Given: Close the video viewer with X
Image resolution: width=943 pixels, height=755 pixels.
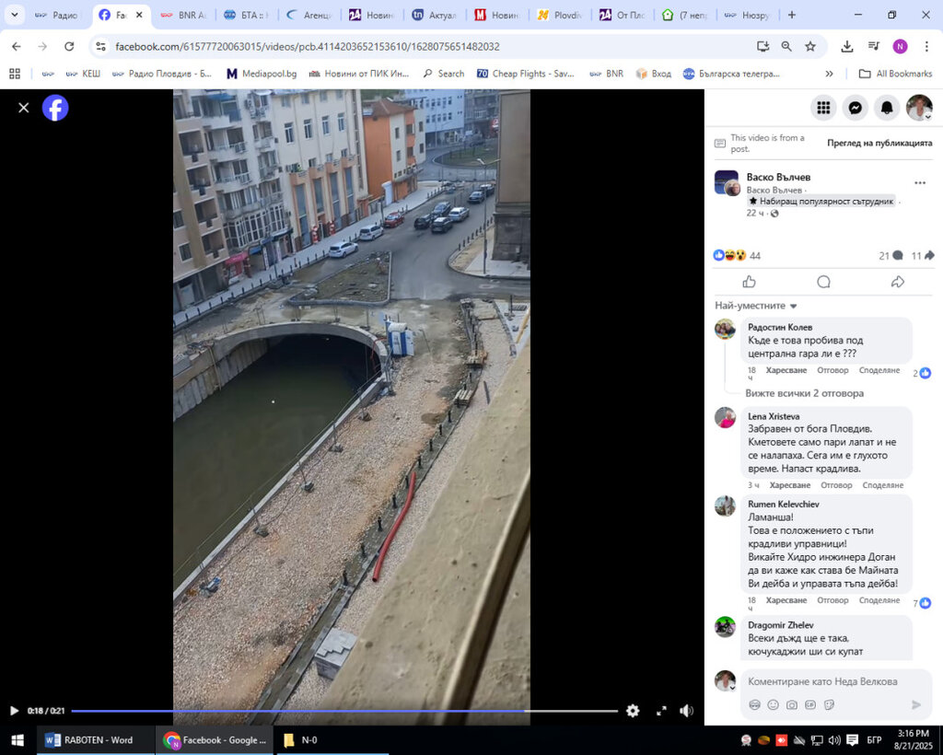Looking at the screenshot, I should click(23, 108).
